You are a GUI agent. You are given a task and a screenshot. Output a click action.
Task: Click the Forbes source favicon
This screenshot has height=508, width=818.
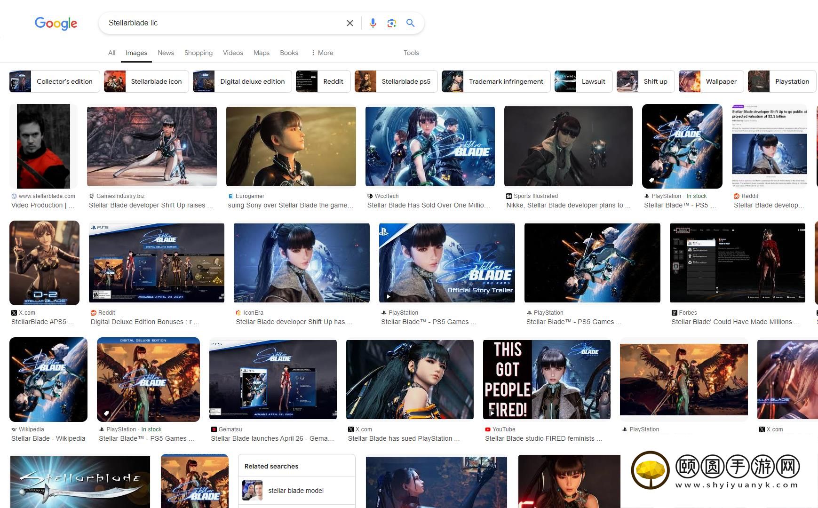[x=675, y=313]
